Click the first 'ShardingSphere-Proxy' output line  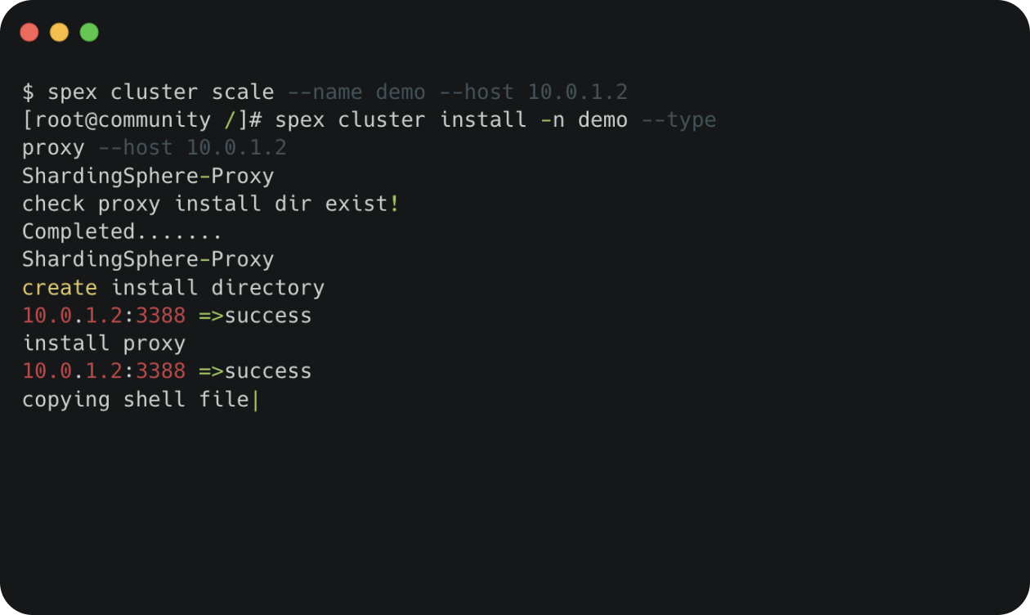pos(148,176)
